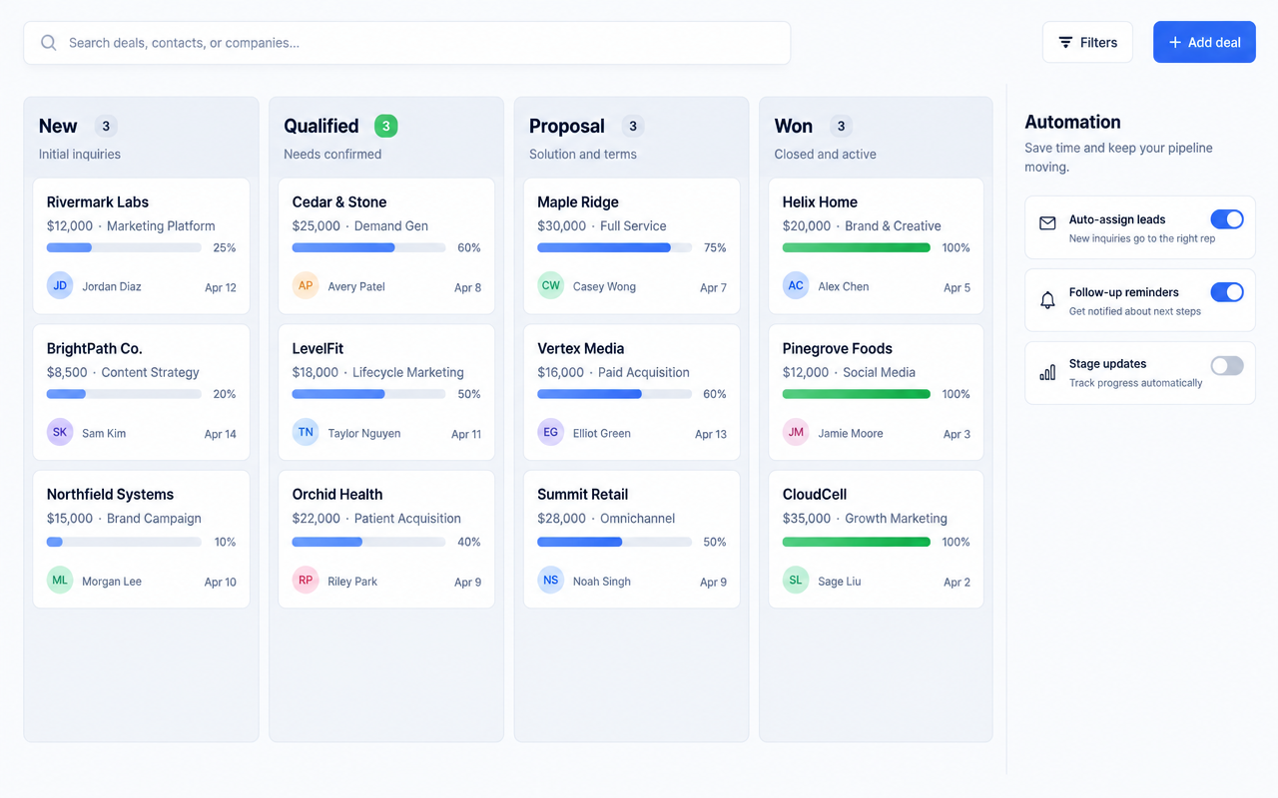This screenshot has height=798, width=1278.
Task: Open the Rivermark Labs deal title
Action: tap(98, 202)
